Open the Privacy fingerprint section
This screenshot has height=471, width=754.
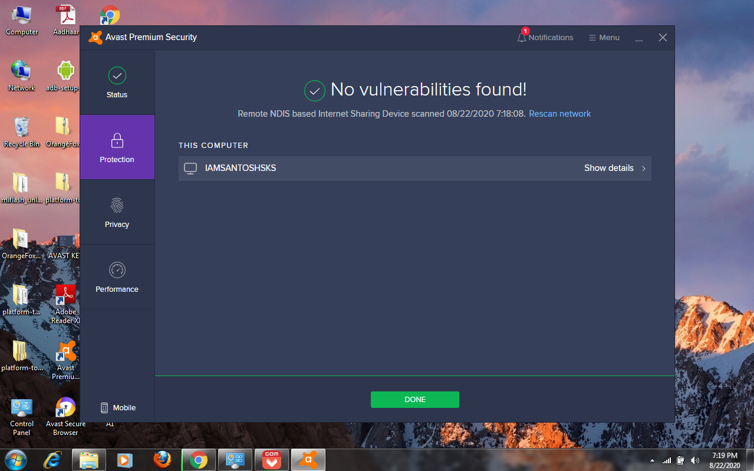click(x=117, y=212)
